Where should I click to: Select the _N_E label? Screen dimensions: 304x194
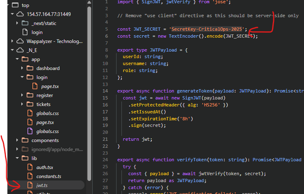click(x=32, y=50)
